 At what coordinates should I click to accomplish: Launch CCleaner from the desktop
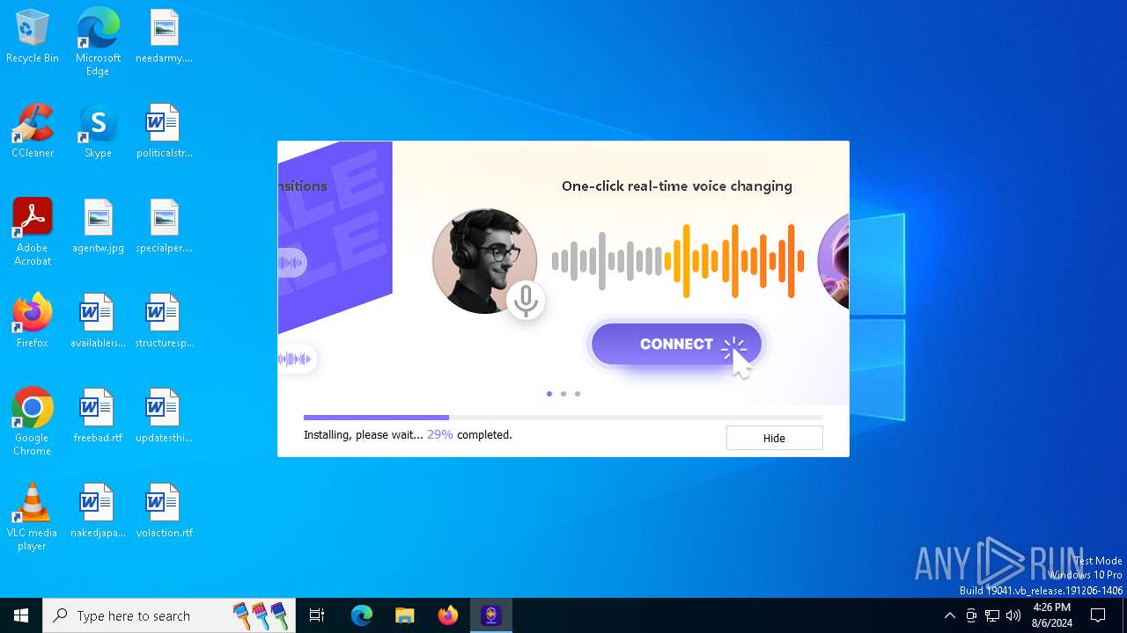[x=33, y=132]
